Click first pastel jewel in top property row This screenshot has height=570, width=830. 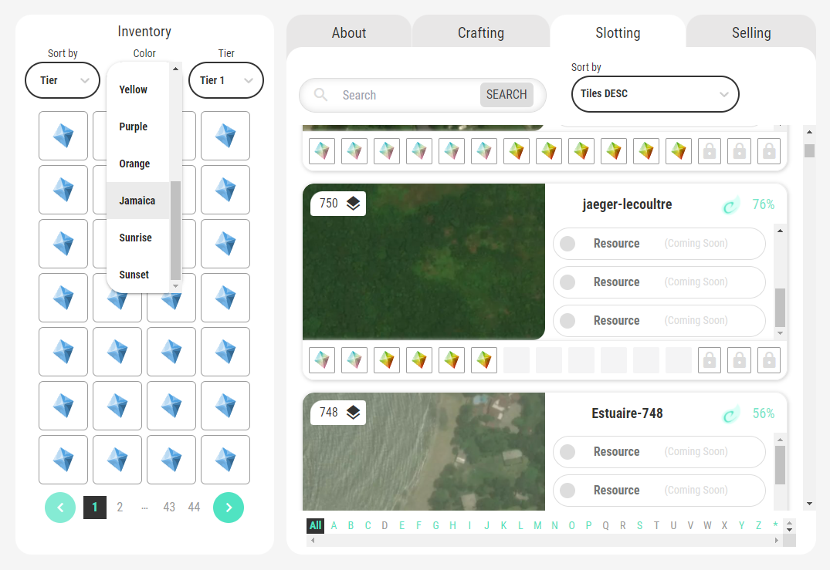point(322,151)
